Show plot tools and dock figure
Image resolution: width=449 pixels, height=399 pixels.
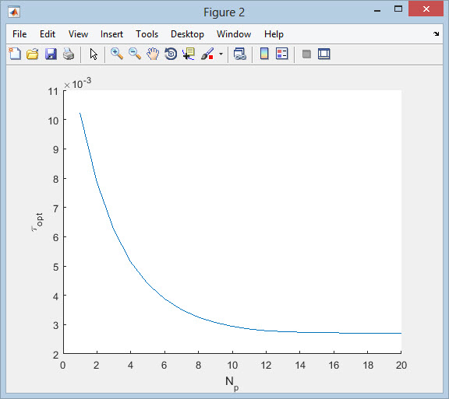click(324, 54)
